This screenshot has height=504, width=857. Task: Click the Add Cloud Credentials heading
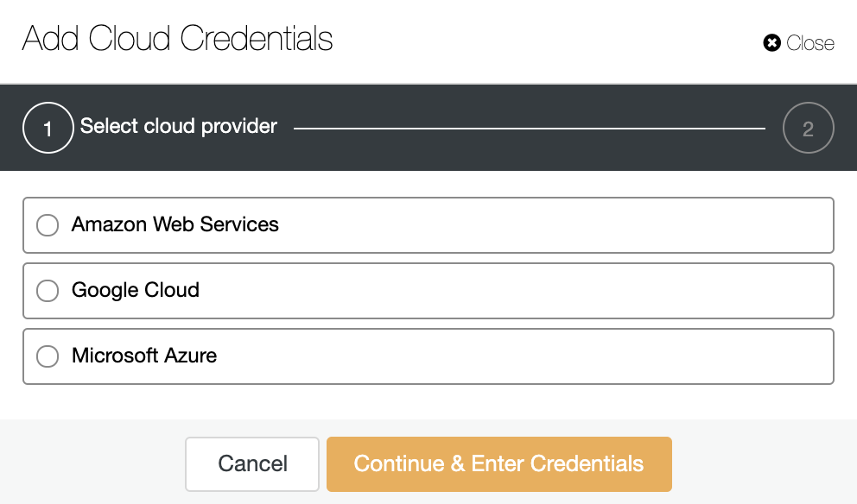coord(177,38)
